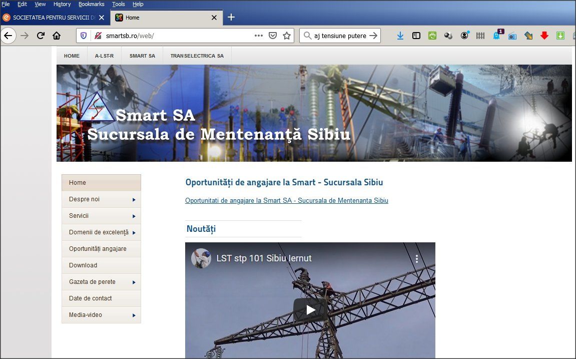Click the Oportunități de angajare la Smart heading
The height and width of the screenshot is (359, 576).
pos(284,182)
